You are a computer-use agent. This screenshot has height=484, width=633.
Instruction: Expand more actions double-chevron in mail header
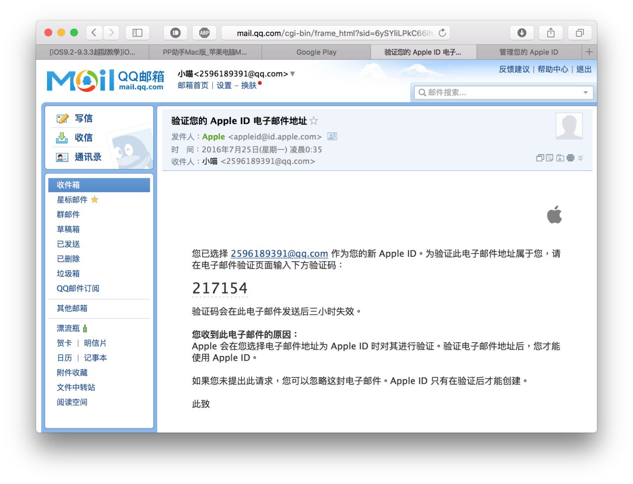[x=581, y=158]
